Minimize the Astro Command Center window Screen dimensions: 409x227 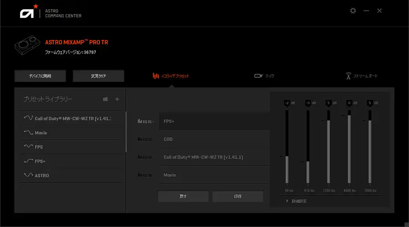coord(366,11)
